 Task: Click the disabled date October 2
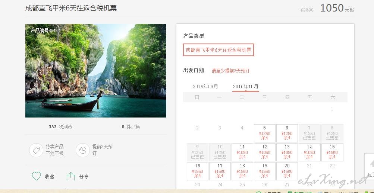coord(197,128)
